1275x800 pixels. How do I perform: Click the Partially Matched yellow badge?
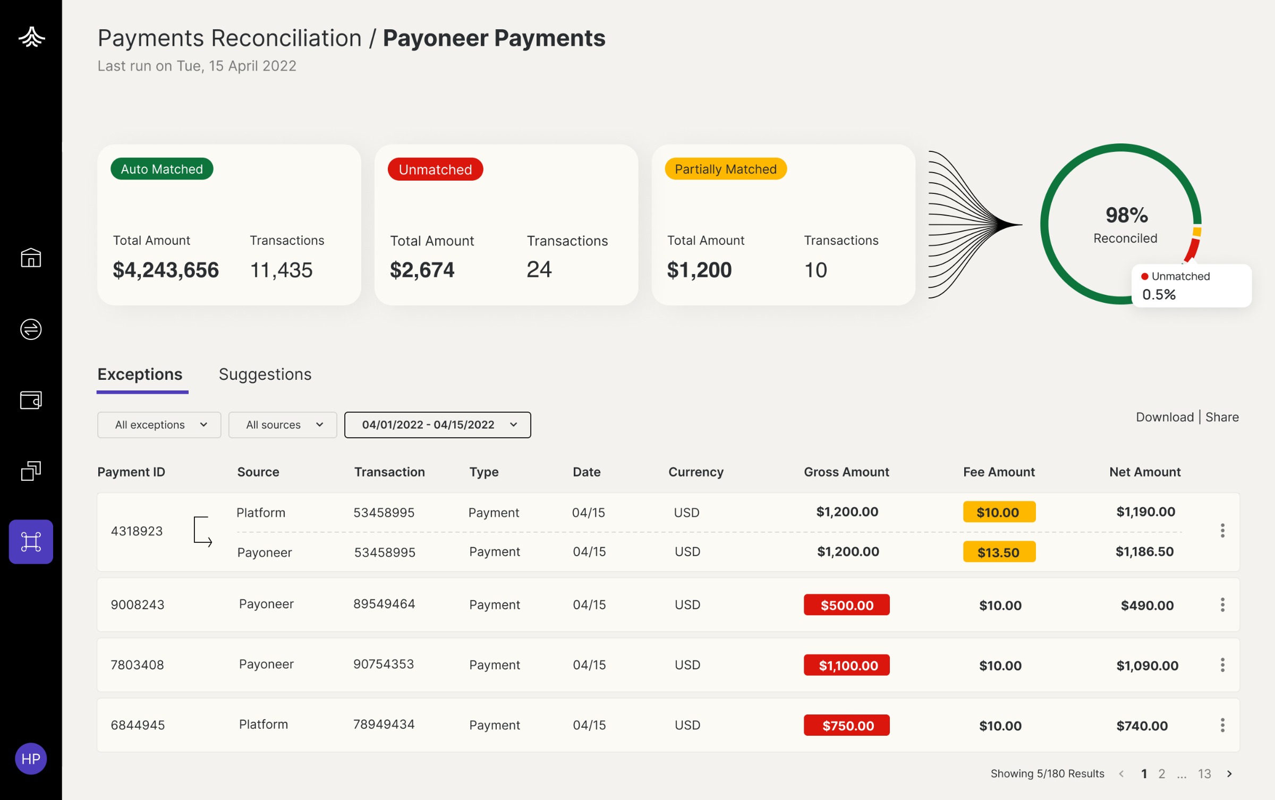point(726,169)
